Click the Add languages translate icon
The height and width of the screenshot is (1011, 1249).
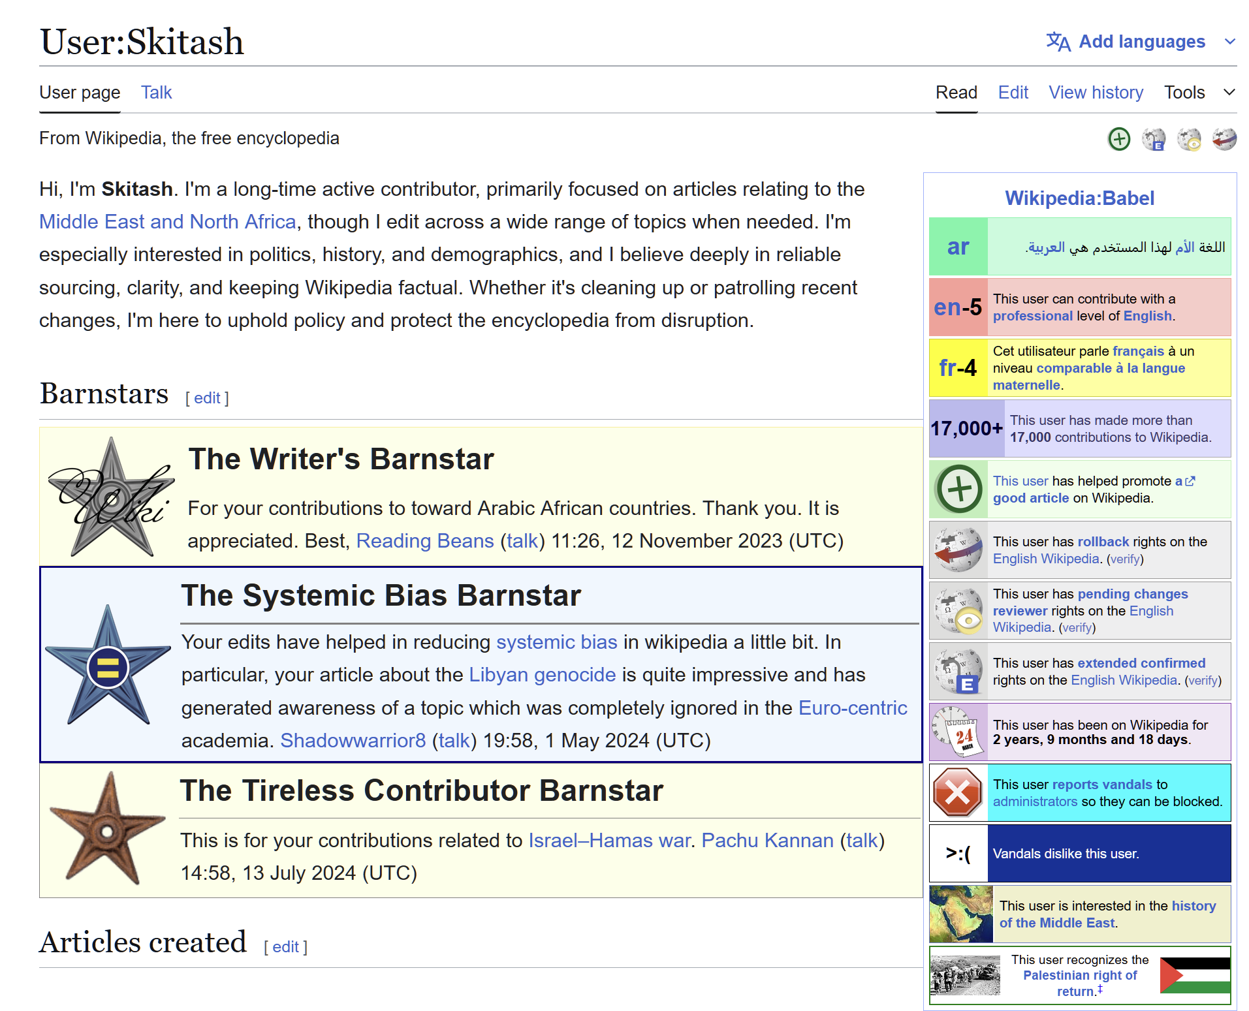click(x=1058, y=42)
